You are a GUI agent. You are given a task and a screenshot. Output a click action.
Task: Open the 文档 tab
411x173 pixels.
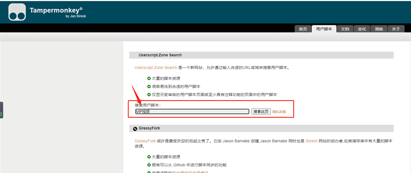point(345,29)
